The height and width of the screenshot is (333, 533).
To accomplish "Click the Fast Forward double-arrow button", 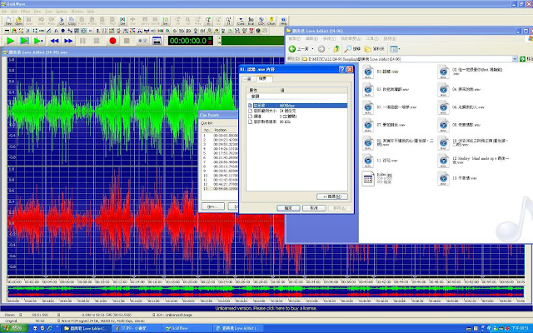I will (x=69, y=40).
